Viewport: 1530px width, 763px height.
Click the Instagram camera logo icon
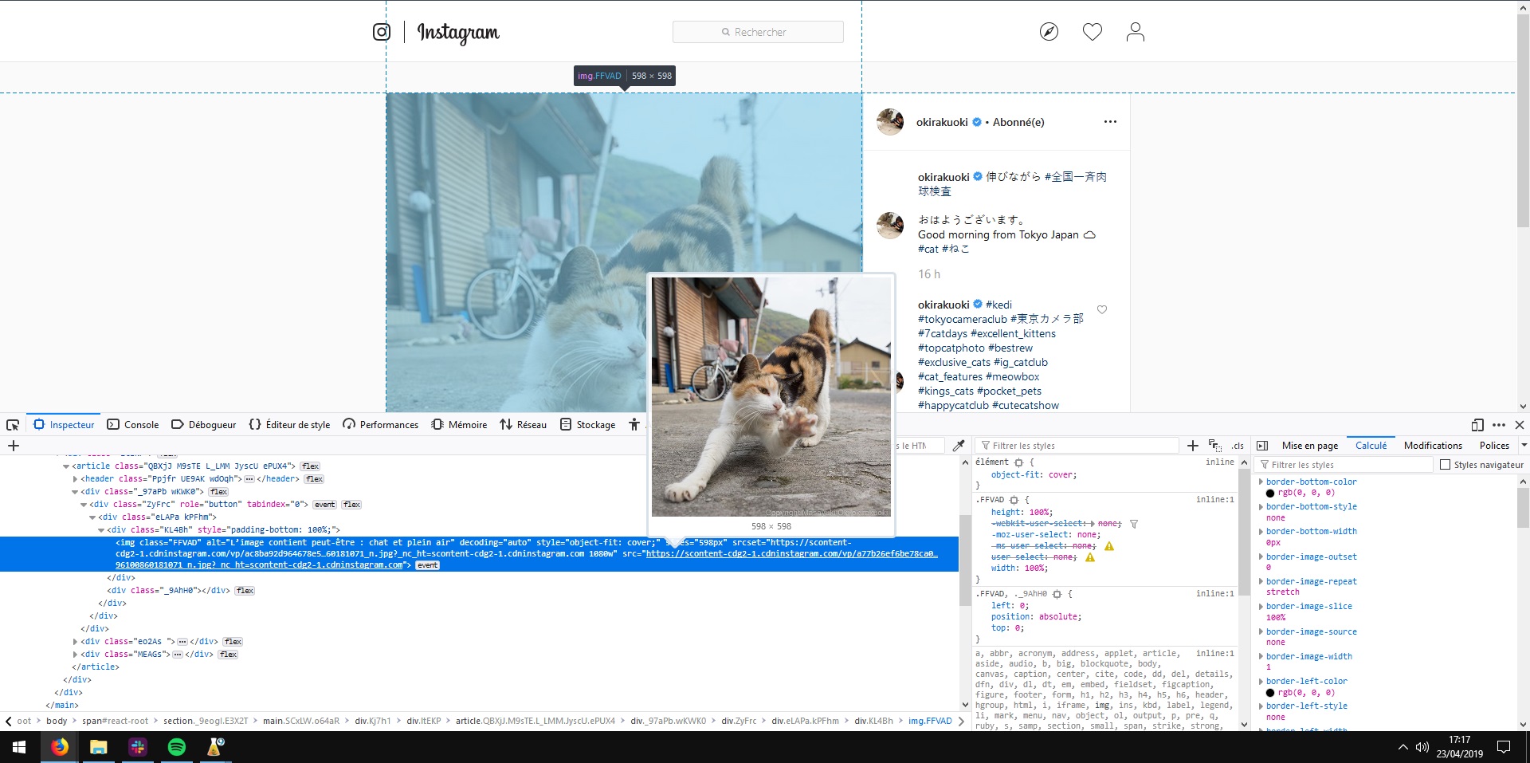tap(382, 32)
